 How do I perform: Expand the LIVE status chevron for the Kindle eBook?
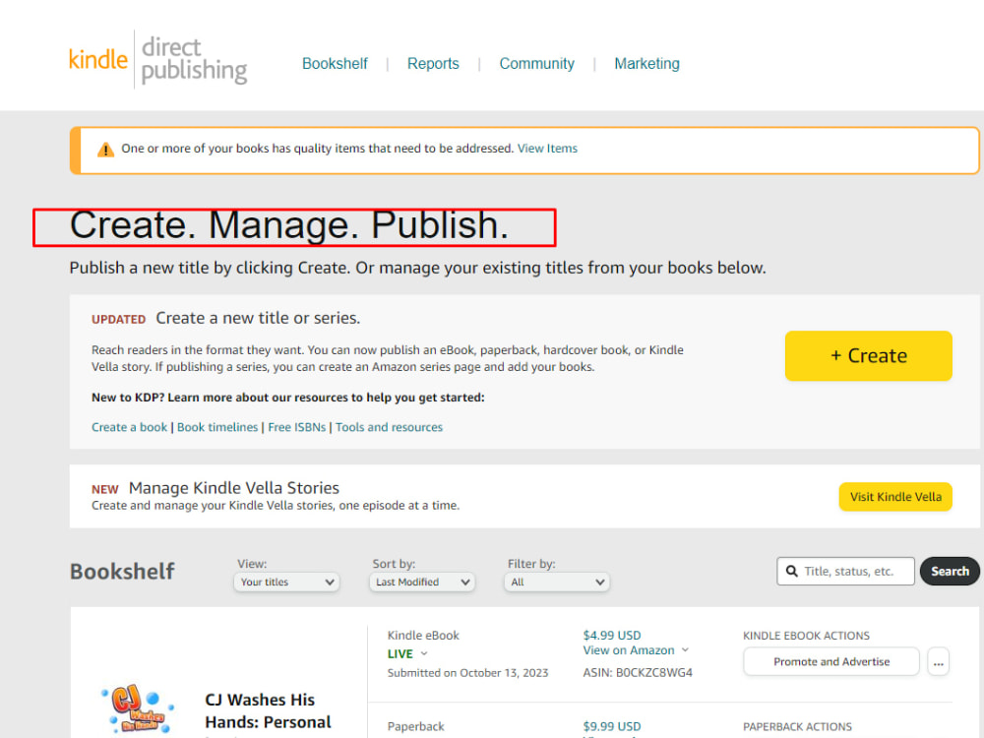click(424, 653)
